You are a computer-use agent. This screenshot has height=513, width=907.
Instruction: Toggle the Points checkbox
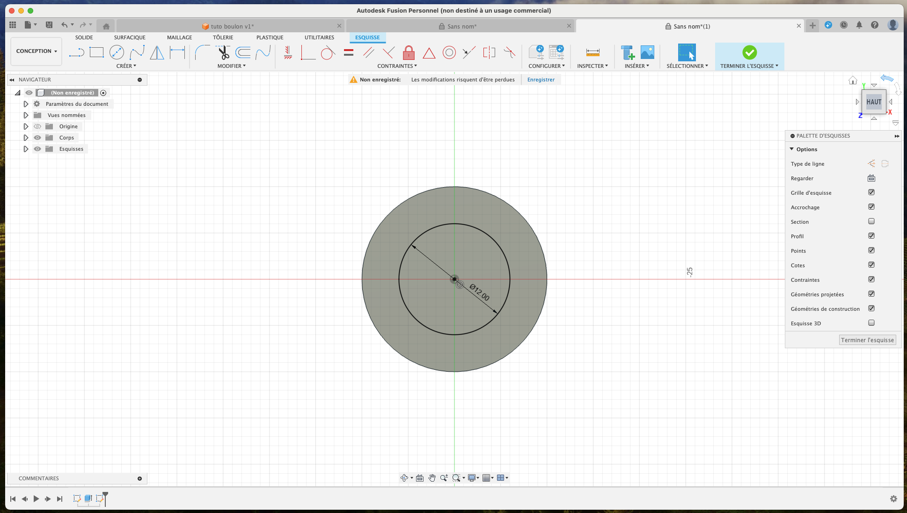tap(871, 250)
